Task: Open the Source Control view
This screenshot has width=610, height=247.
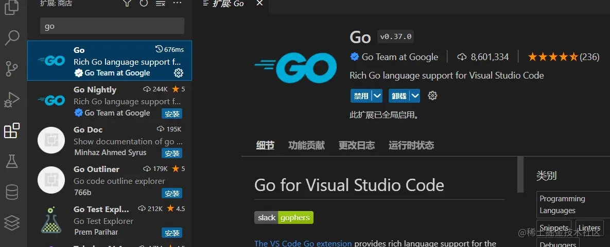Action: (x=12, y=69)
